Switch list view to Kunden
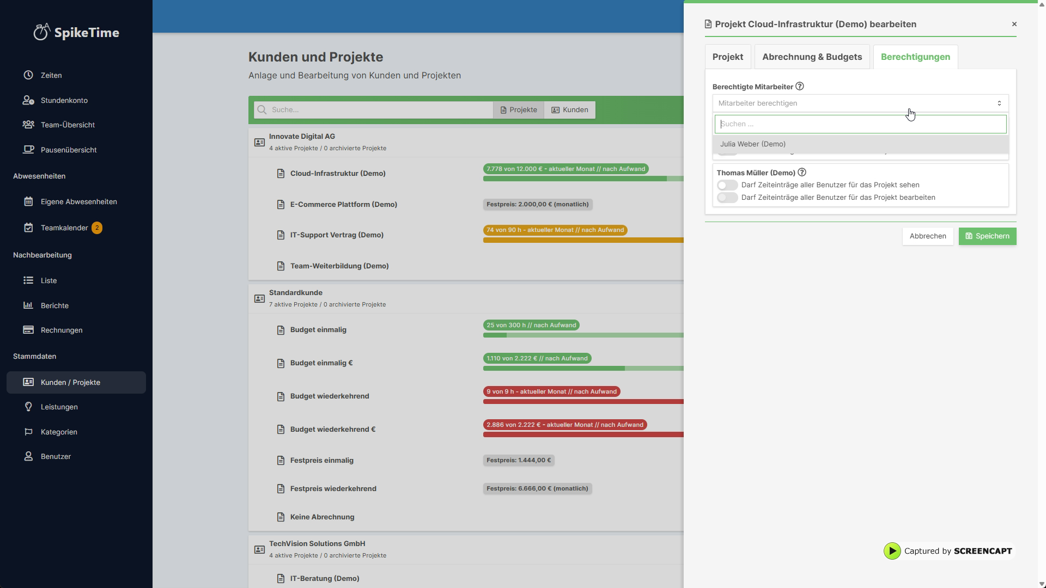This screenshot has width=1046, height=588. pos(570,110)
